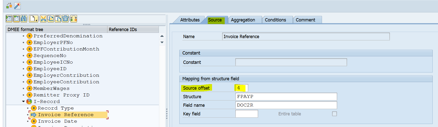
Task: Select the EmployeeICNo tree node
Action: tap(53, 62)
